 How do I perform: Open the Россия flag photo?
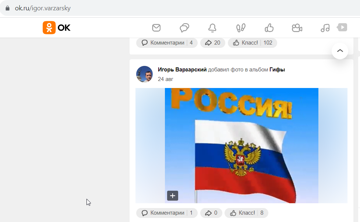[241, 145]
